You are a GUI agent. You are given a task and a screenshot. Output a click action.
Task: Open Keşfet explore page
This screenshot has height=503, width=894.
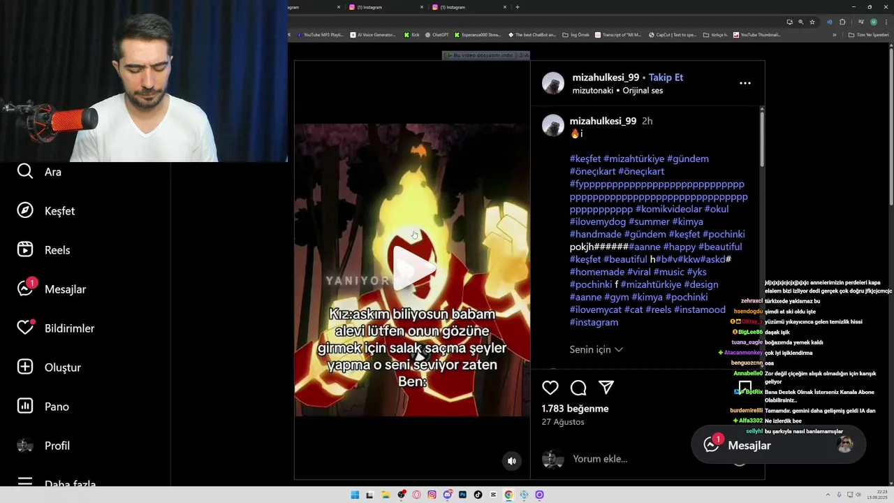coord(46,211)
